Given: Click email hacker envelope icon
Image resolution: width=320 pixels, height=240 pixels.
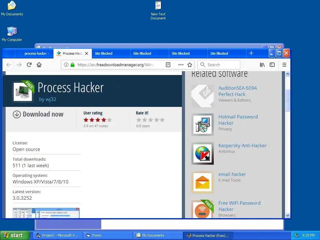Looking at the screenshot, I should [202, 182].
